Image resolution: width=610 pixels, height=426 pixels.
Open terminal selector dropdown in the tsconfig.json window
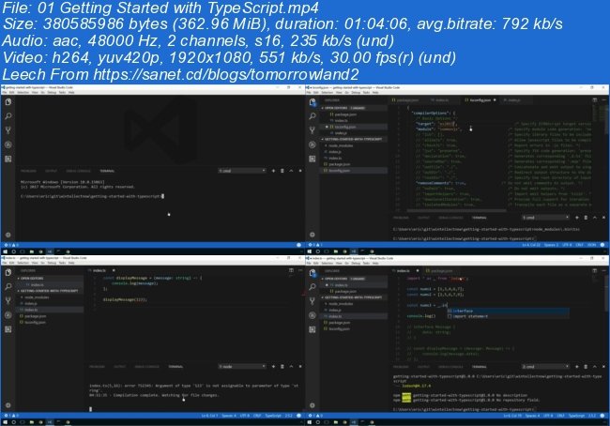pyautogui.click(x=545, y=218)
